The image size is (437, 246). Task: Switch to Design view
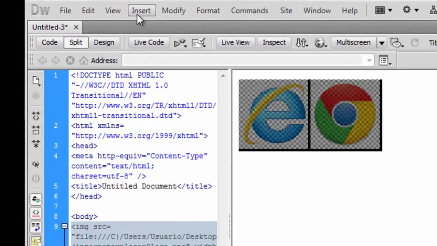click(x=104, y=42)
